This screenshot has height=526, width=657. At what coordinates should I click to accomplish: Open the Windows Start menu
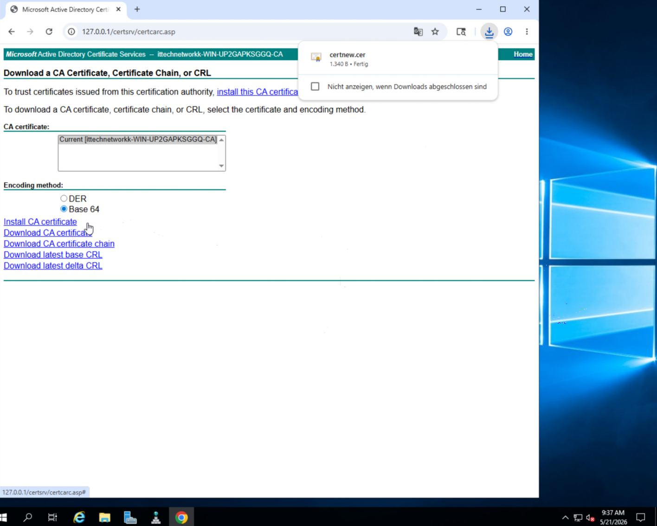click(x=4, y=517)
